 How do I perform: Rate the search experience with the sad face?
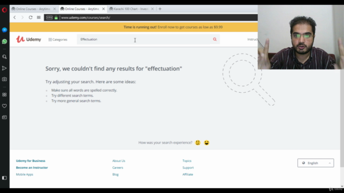(198, 143)
